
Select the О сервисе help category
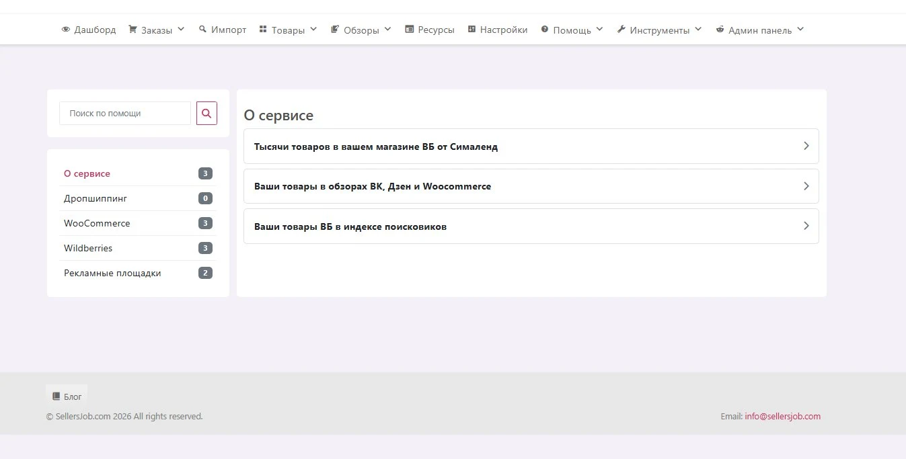[87, 173]
